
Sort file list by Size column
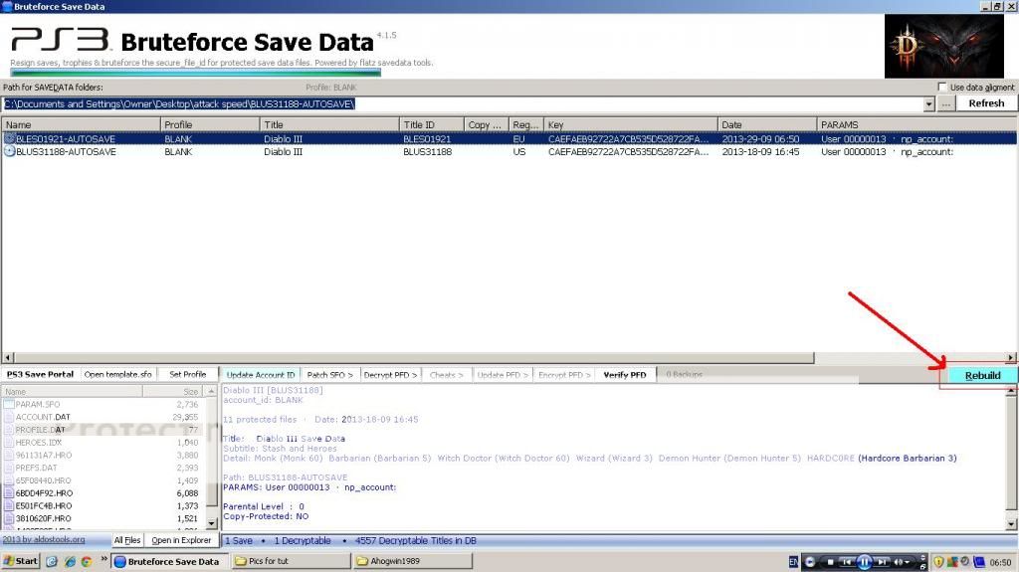[191, 392]
